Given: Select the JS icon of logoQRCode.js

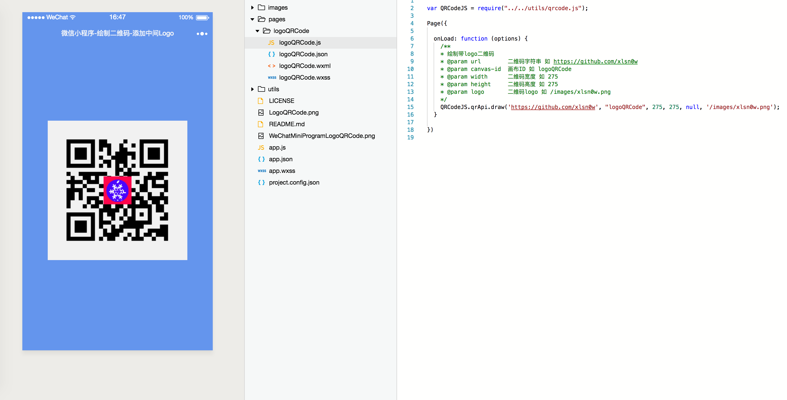Looking at the screenshot, I should (271, 43).
